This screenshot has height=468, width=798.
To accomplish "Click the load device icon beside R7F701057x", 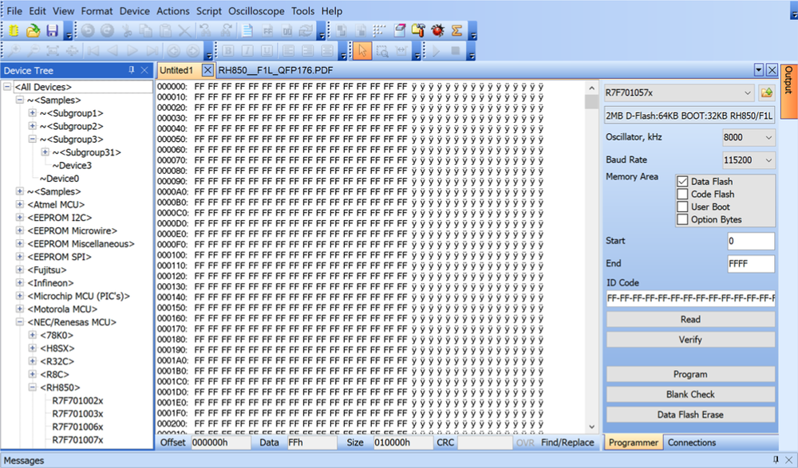I will click(x=767, y=92).
